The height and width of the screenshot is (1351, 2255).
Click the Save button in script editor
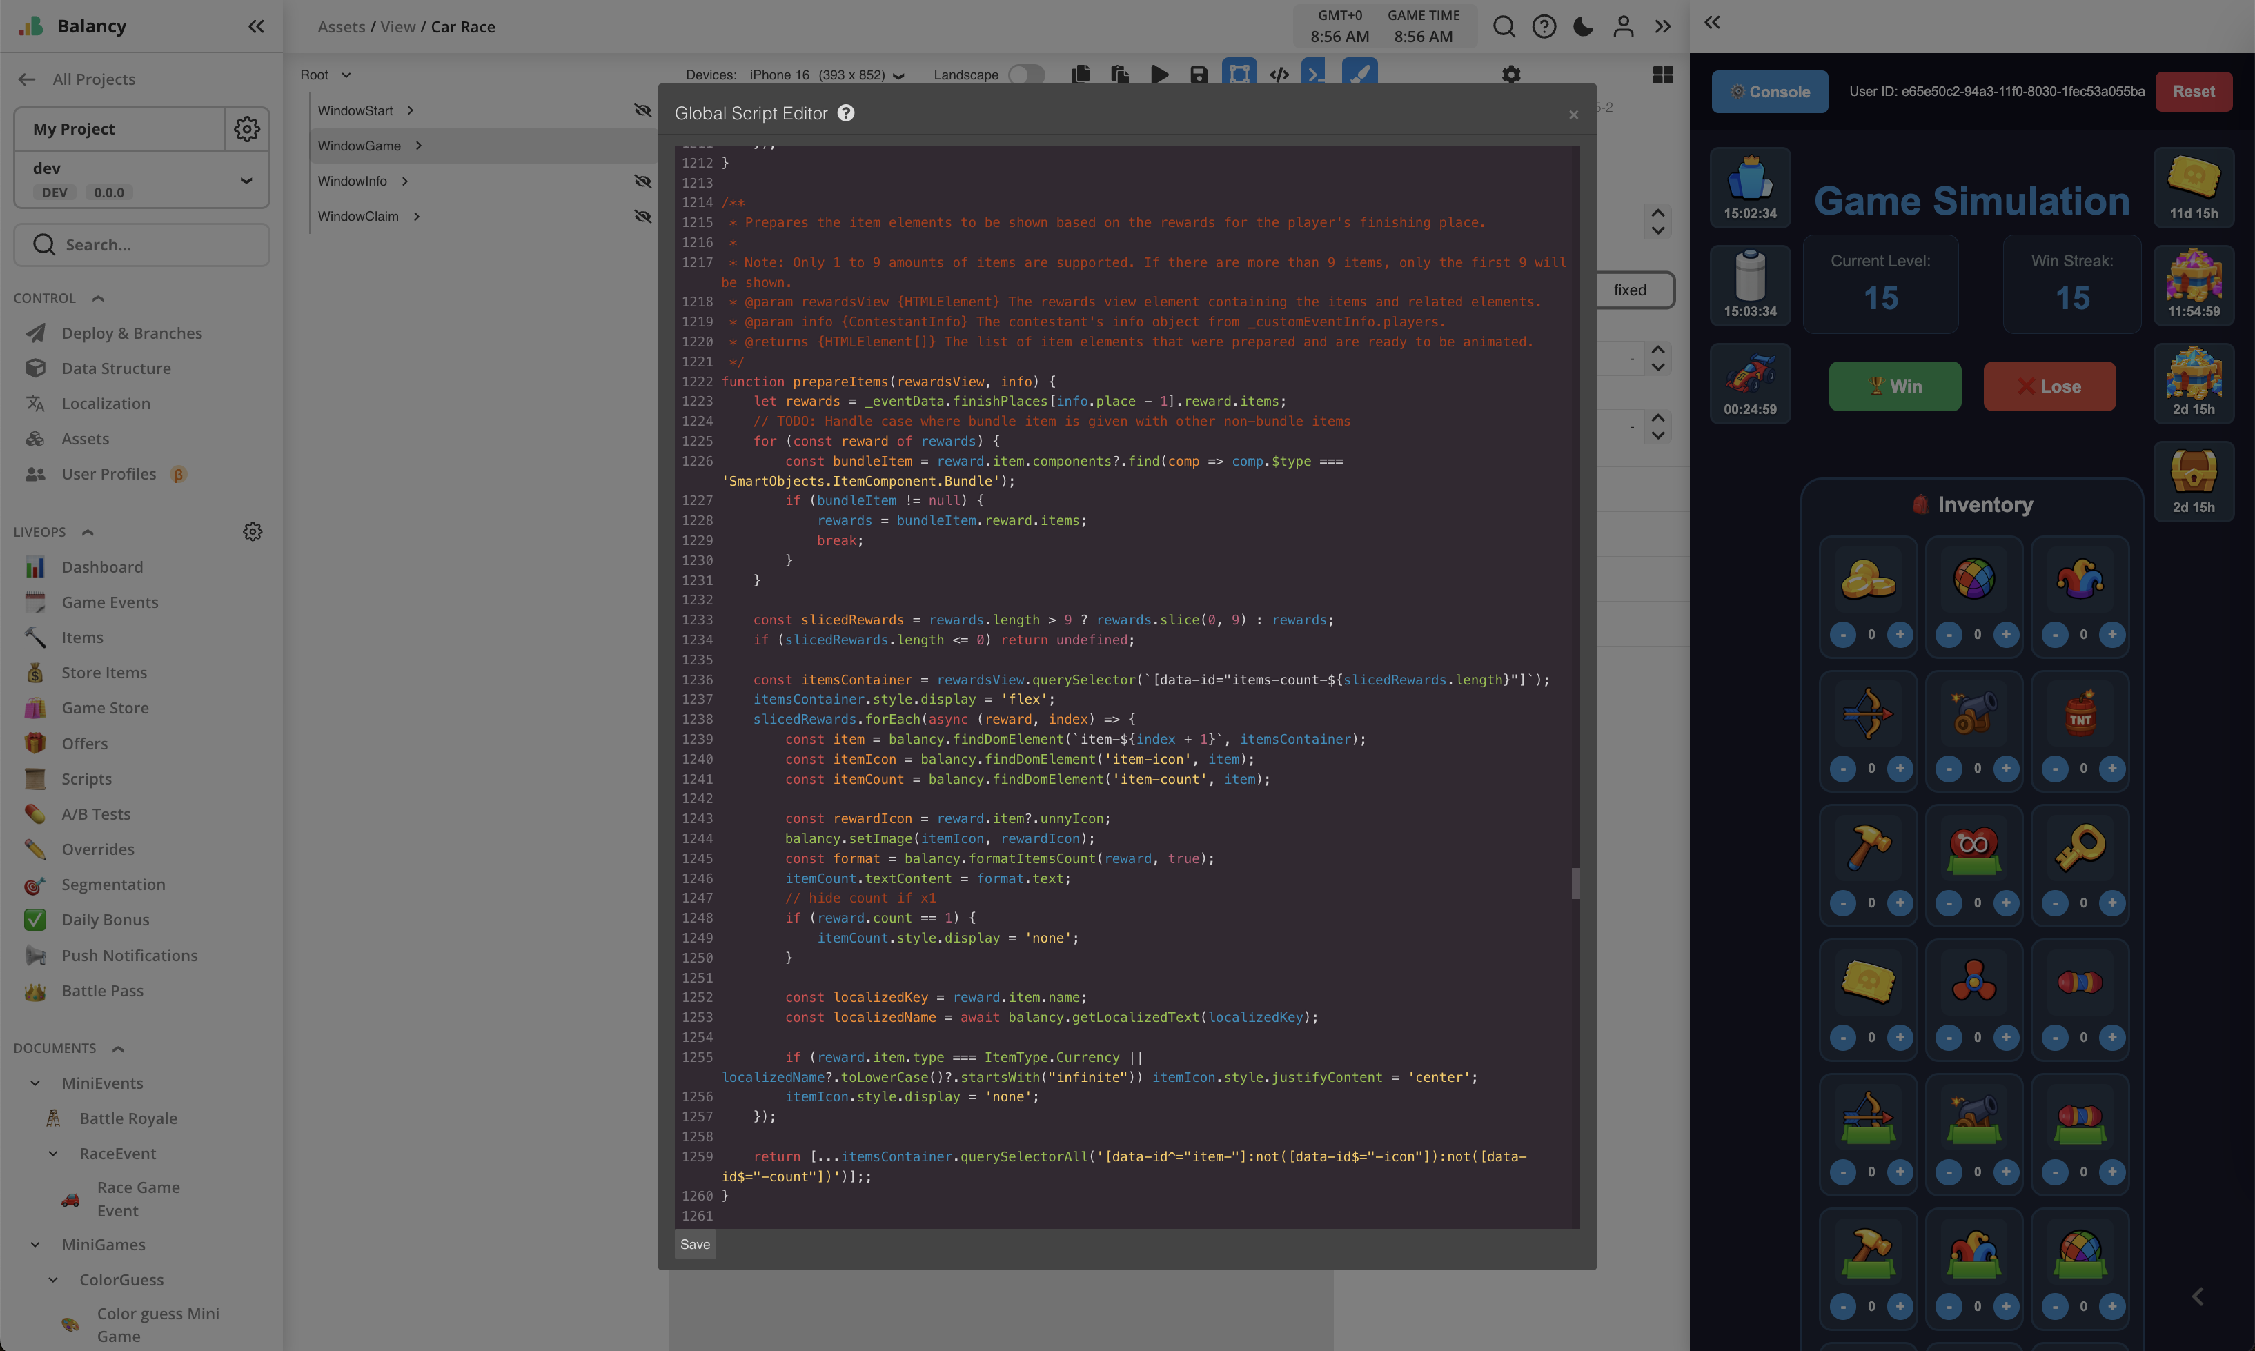695,1245
